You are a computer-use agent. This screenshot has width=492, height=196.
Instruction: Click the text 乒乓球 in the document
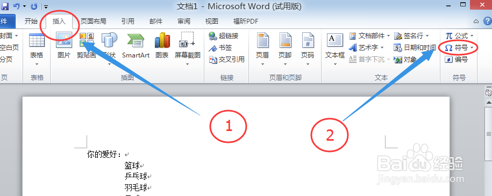pos(136,176)
